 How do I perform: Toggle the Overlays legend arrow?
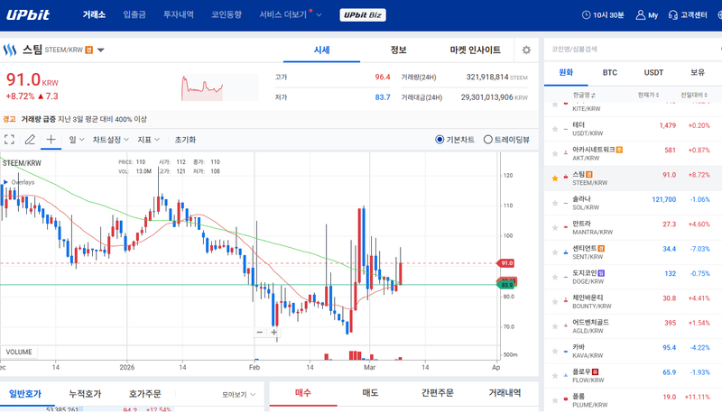(x=5, y=182)
